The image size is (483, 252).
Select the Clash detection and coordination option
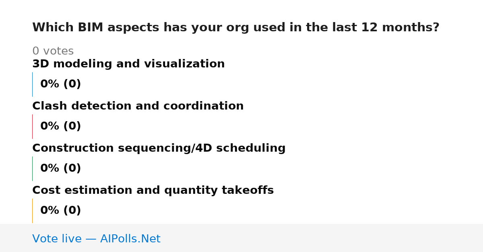click(138, 106)
